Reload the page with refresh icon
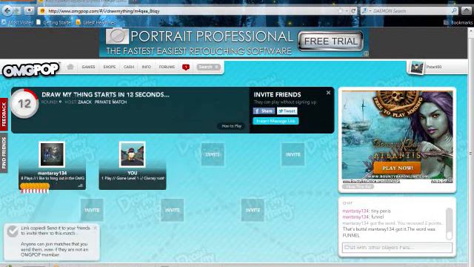This screenshot has width=474, height=267. coord(353,11)
